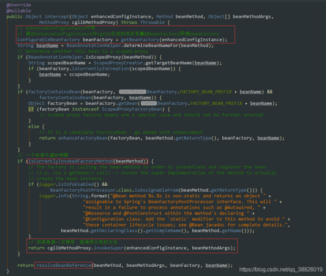Click the 'The factory is calling the bean' comment
Screen dimensions: 326x276
[x=147, y=167]
